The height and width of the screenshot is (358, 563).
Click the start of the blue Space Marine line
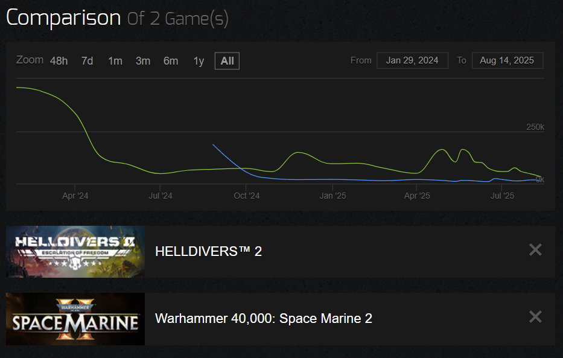pos(213,145)
